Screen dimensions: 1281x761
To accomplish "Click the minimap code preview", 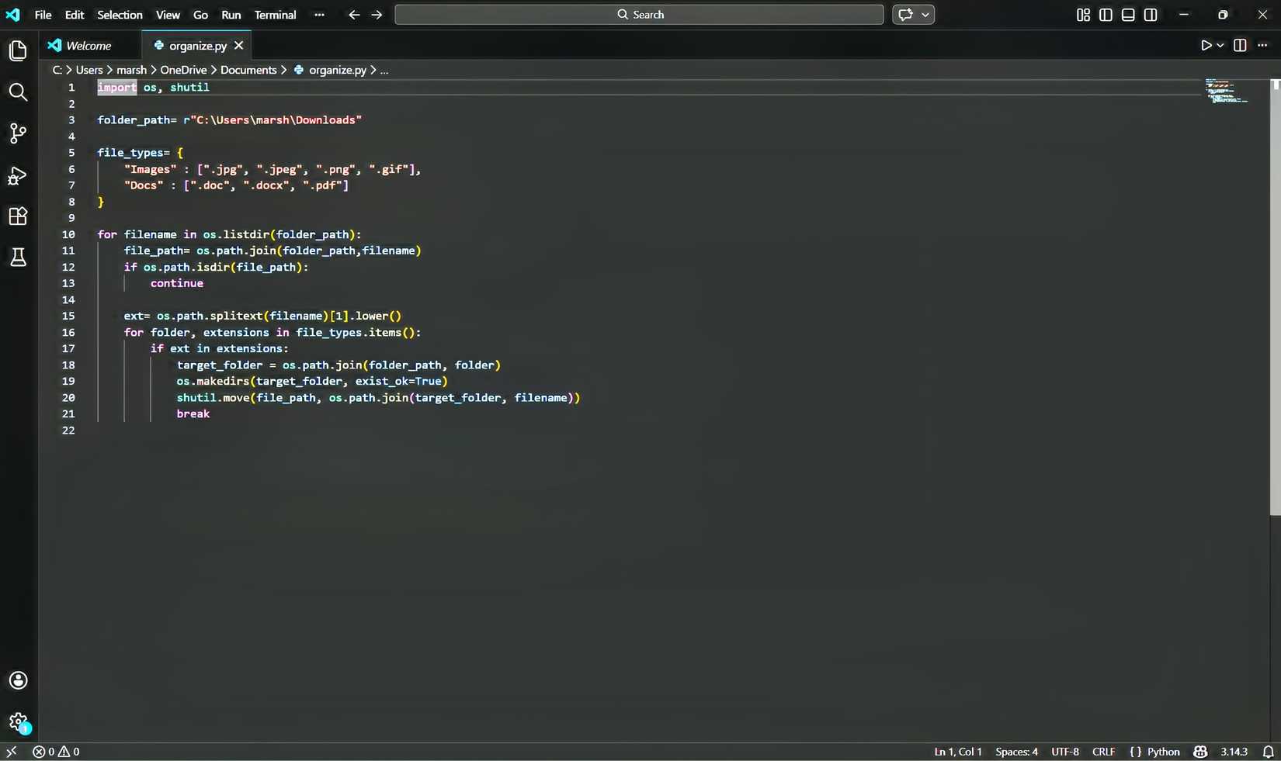I will [1226, 92].
